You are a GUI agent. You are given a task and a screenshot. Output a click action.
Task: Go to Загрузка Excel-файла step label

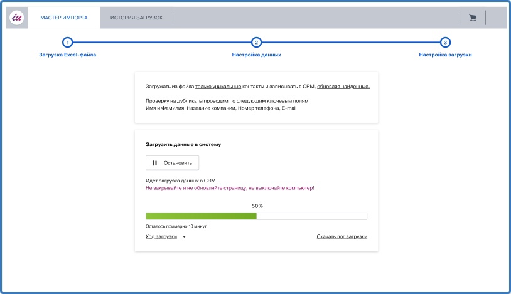click(67, 55)
